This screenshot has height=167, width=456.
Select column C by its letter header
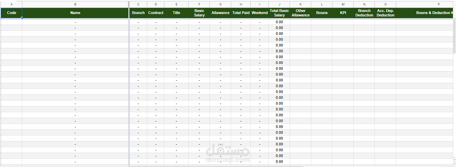[138, 4]
